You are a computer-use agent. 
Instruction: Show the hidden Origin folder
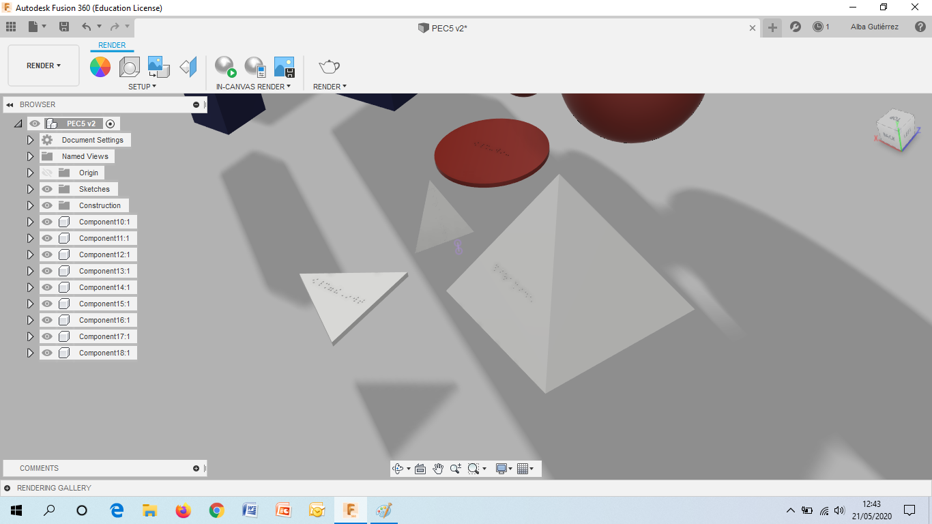point(47,173)
